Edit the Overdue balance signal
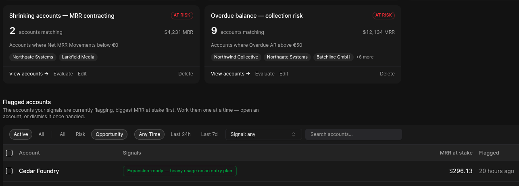519x186 pixels. pyautogui.click(x=284, y=74)
